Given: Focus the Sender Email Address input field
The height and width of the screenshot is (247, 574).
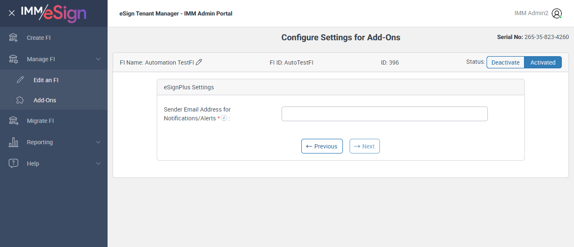Looking at the screenshot, I should 384,114.
